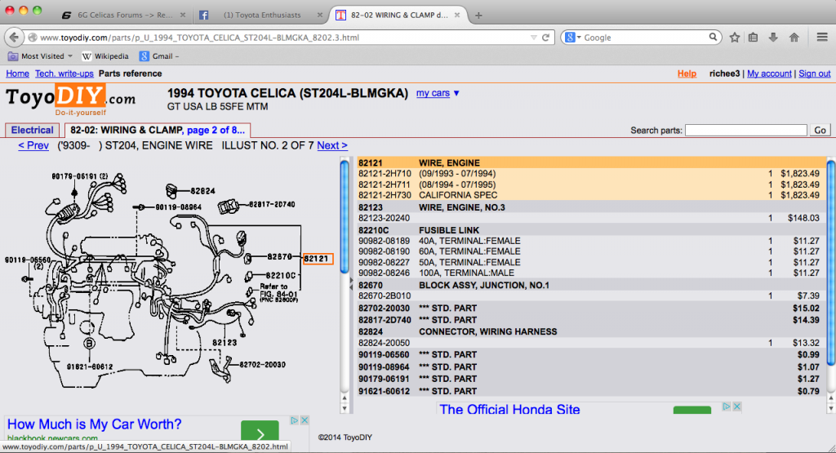This screenshot has width=836, height=453.
Task: Select the 82824-20050 connector row
Action: point(591,343)
